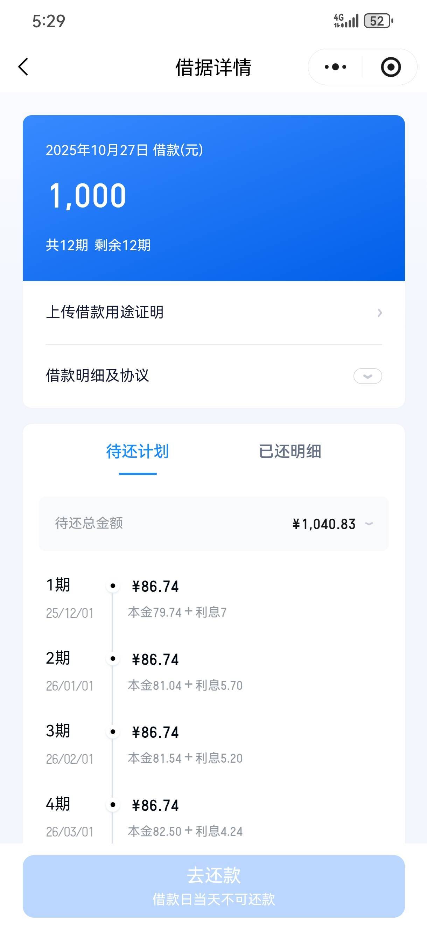Open the three-dot more menu
427x945 pixels.
[335, 67]
